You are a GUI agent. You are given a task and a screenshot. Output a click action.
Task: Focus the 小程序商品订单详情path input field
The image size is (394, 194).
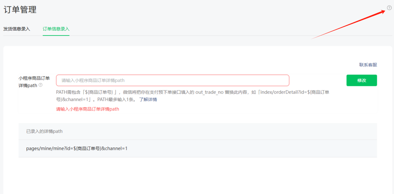tap(173, 80)
